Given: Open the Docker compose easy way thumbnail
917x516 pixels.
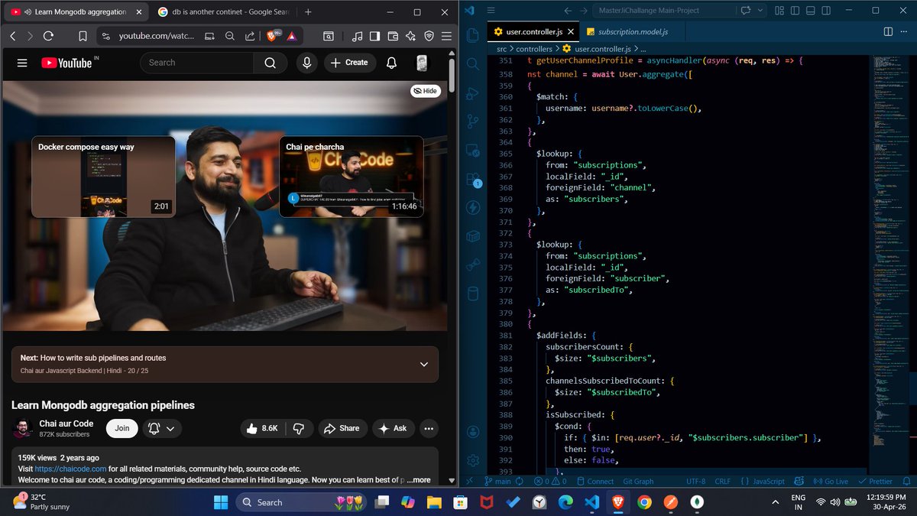Looking at the screenshot, I should (103, 177).
